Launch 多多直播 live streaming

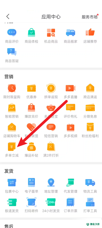click(x=70, y=88)
